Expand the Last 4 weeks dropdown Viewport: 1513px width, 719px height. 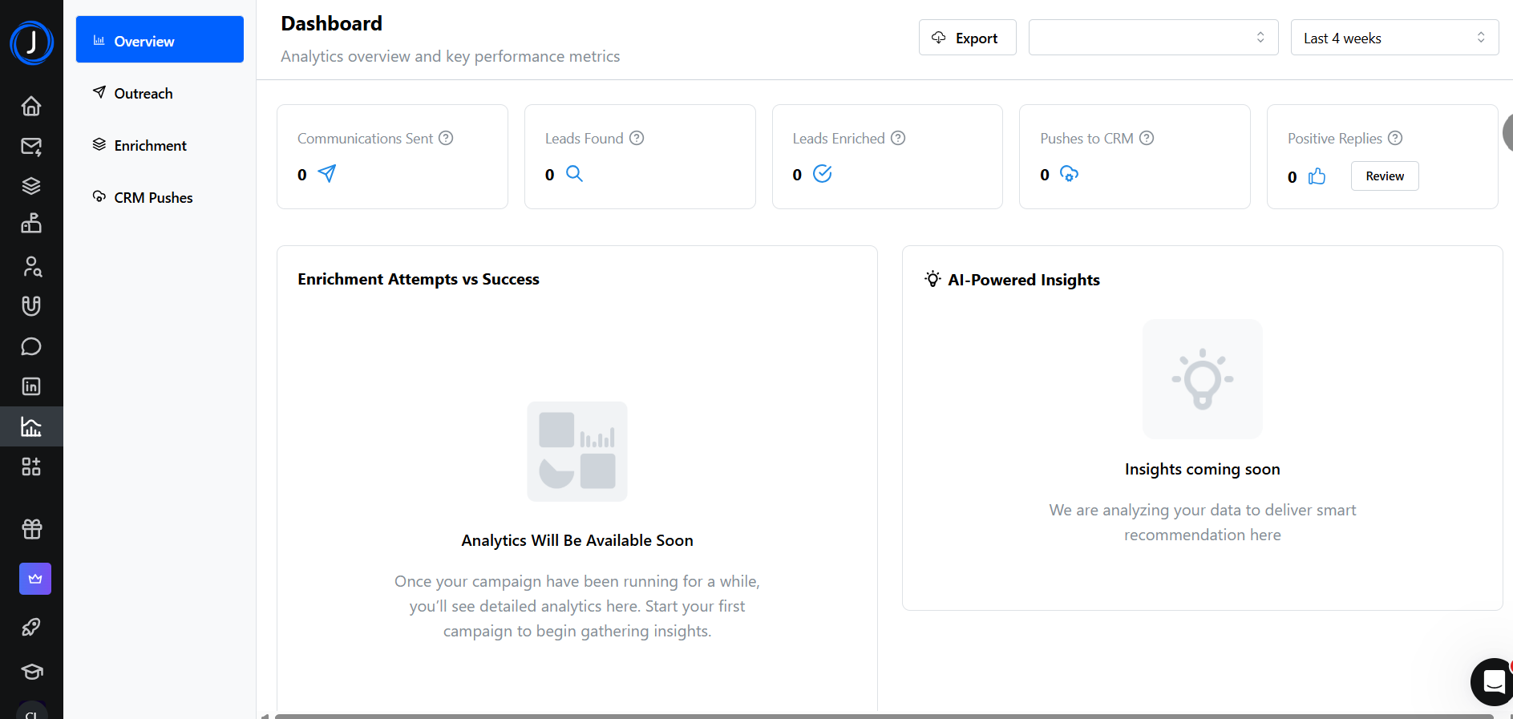1394,38
